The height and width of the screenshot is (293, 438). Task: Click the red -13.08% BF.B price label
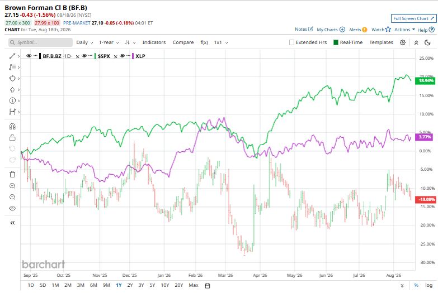pyautogui.click(x=425, y=199)
